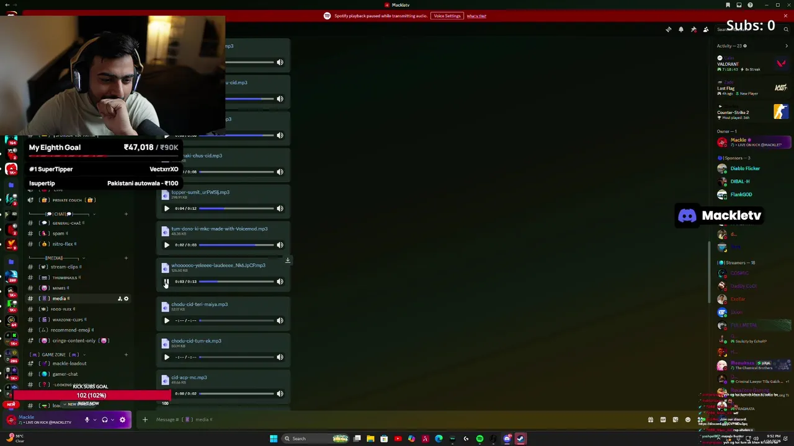Open the warzone-clips channel

pyautogui.click(x=78, y=320)
